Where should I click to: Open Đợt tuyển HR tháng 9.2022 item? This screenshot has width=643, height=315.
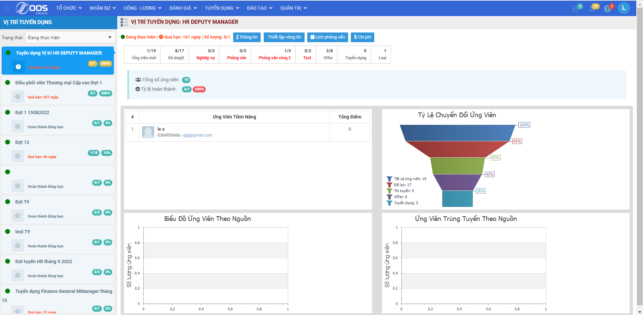(58, 269)
